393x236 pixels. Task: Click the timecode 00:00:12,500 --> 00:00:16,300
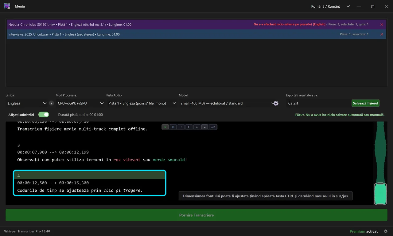(x=53, y=183)
